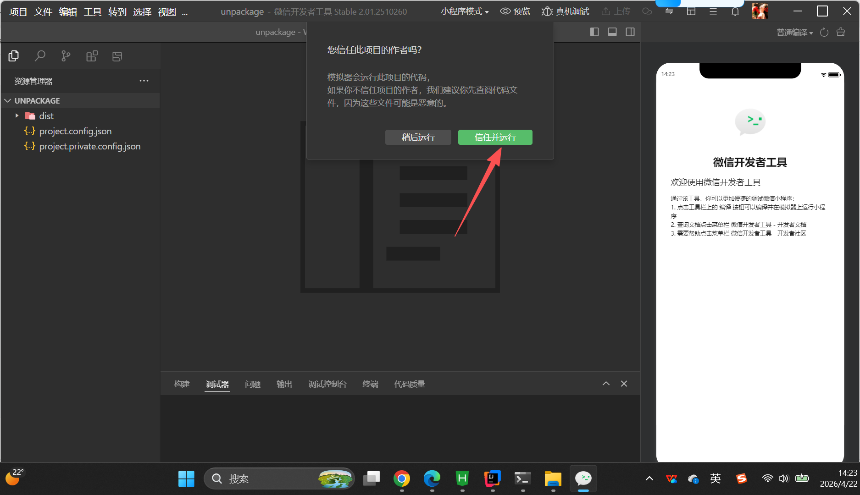Open Google Chrome from taskbar
The width and height of the screenshot is (860, 495).
pos(402,478)
